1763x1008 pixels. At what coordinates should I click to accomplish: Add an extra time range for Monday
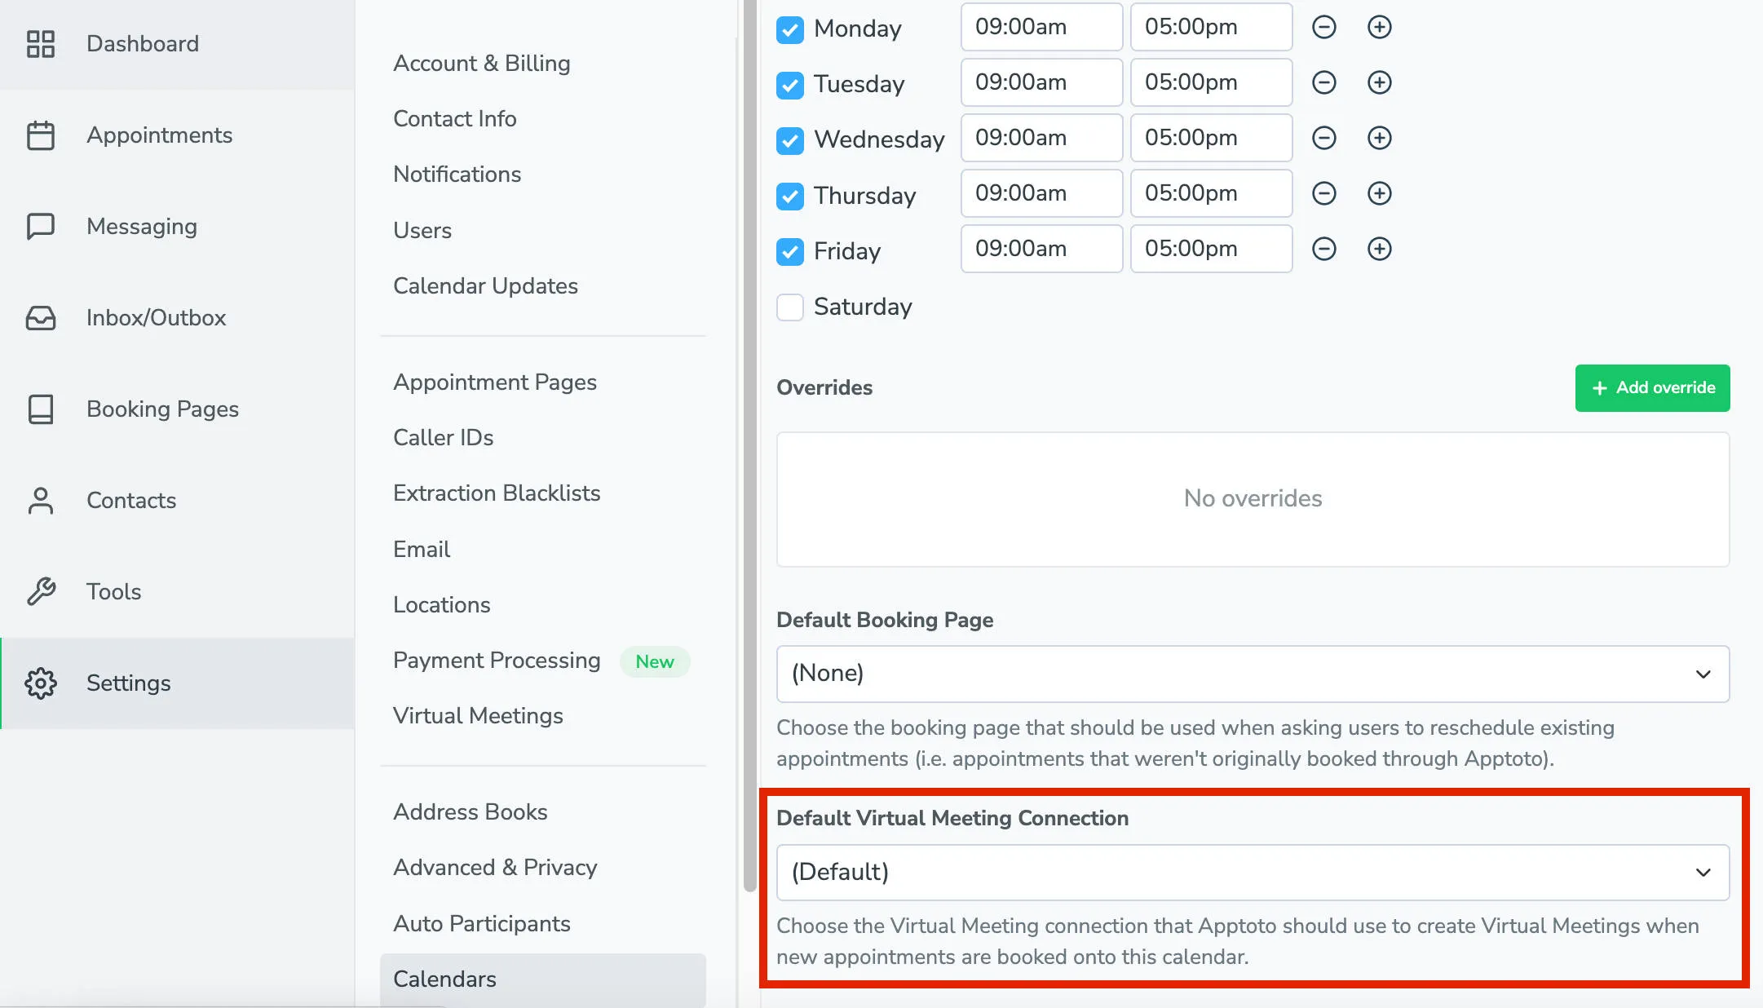(1379, 26)
